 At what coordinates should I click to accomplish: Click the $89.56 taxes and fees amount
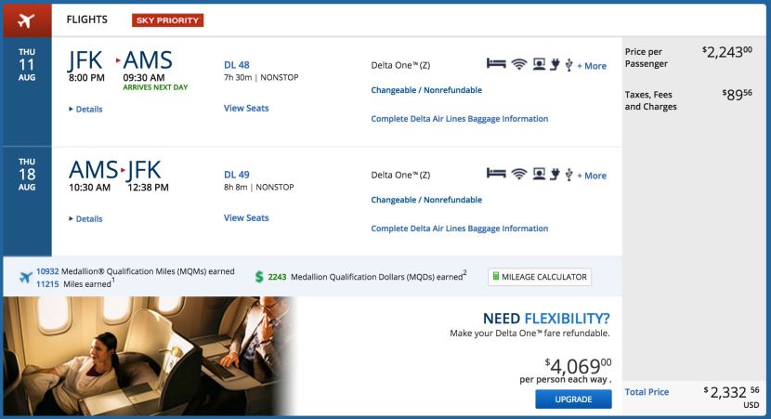click(x=737, y=95)
